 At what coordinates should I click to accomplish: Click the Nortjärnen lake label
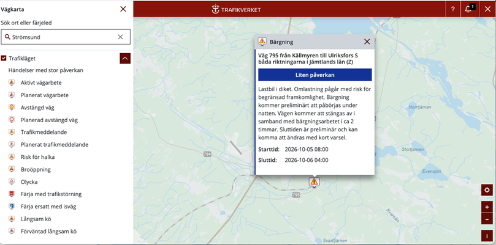pos(420,107)
